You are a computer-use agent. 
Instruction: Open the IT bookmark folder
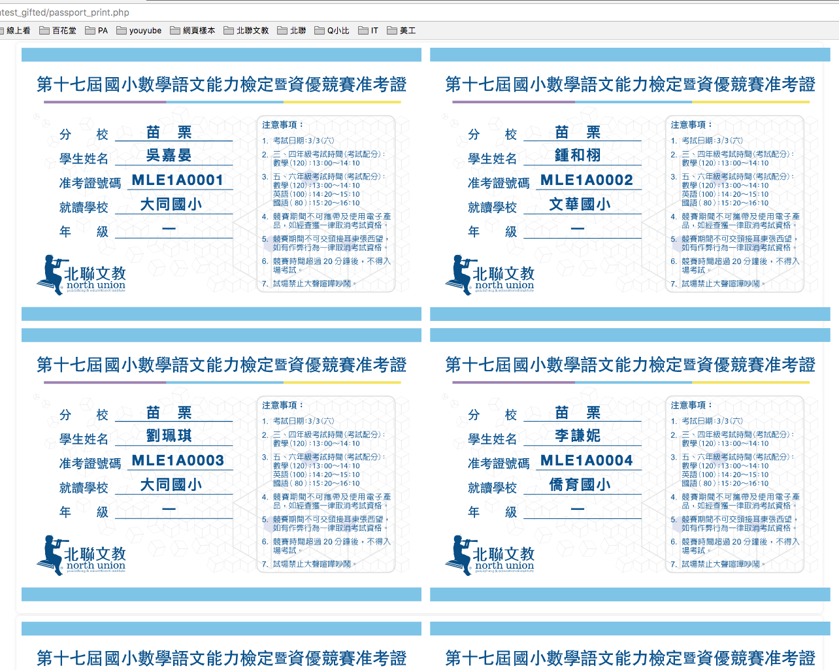click(x=369, y=31)
